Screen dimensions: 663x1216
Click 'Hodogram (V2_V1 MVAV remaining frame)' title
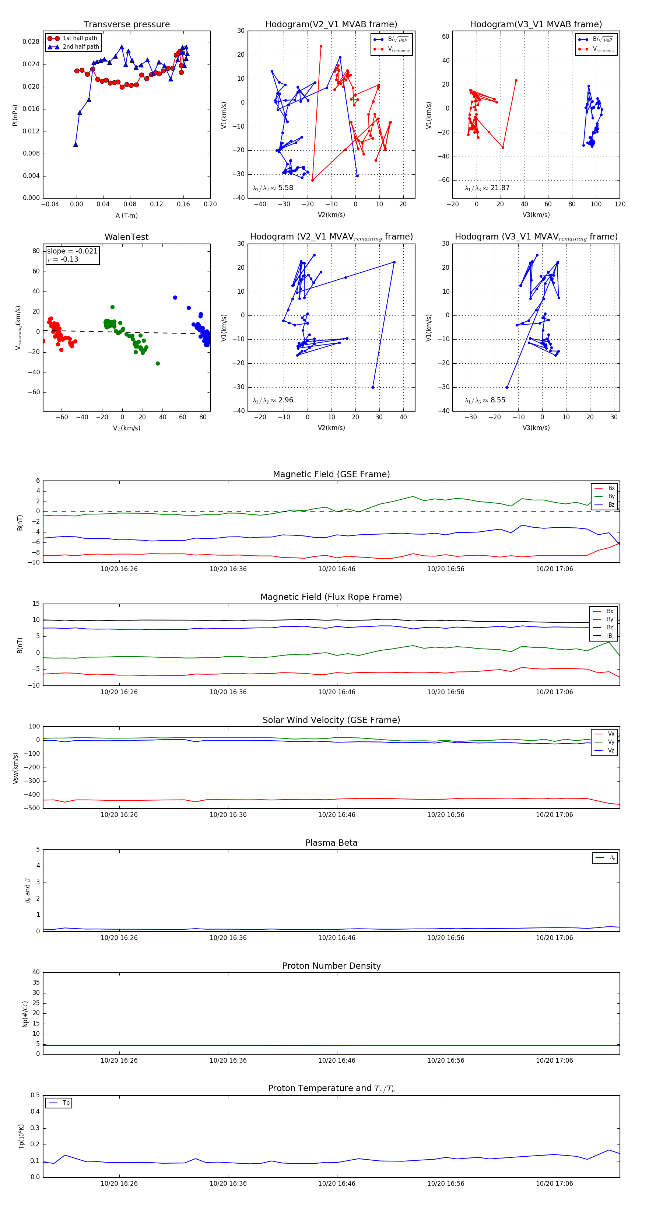(x=331, y=237)
